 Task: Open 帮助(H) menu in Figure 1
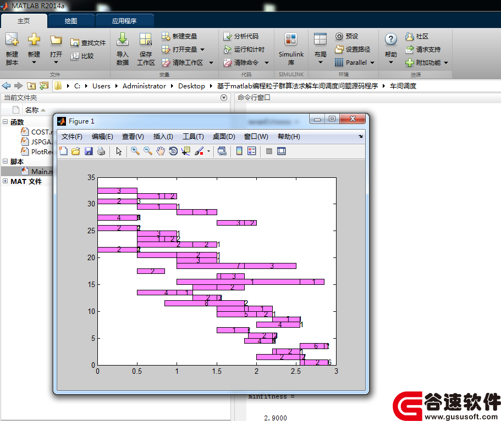coord(289,137)
